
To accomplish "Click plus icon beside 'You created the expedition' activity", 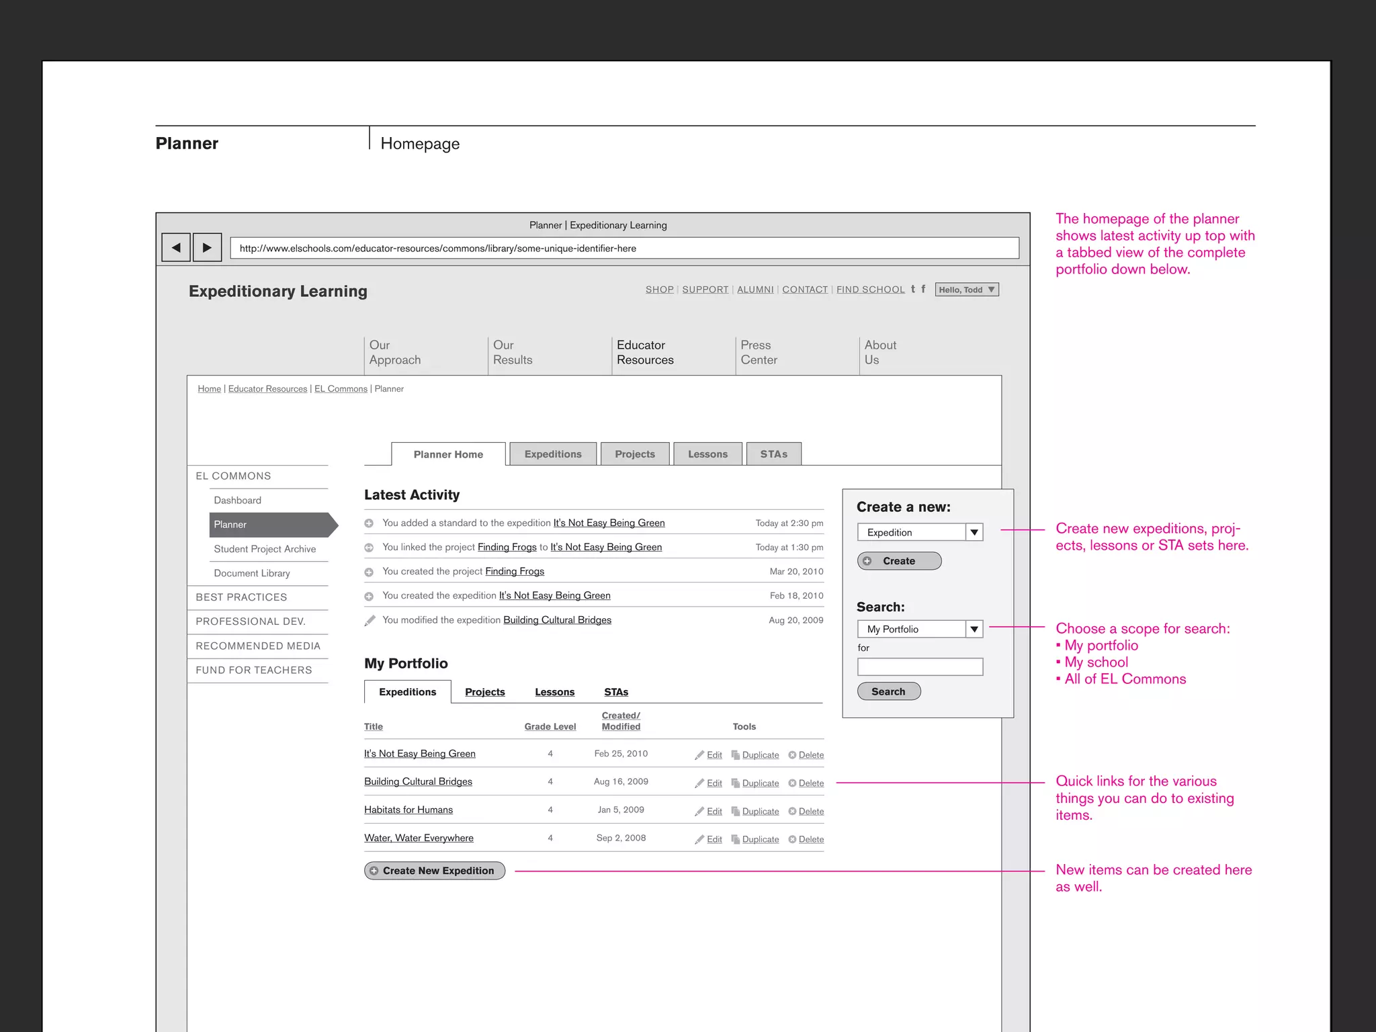I will tap(369, 596).
